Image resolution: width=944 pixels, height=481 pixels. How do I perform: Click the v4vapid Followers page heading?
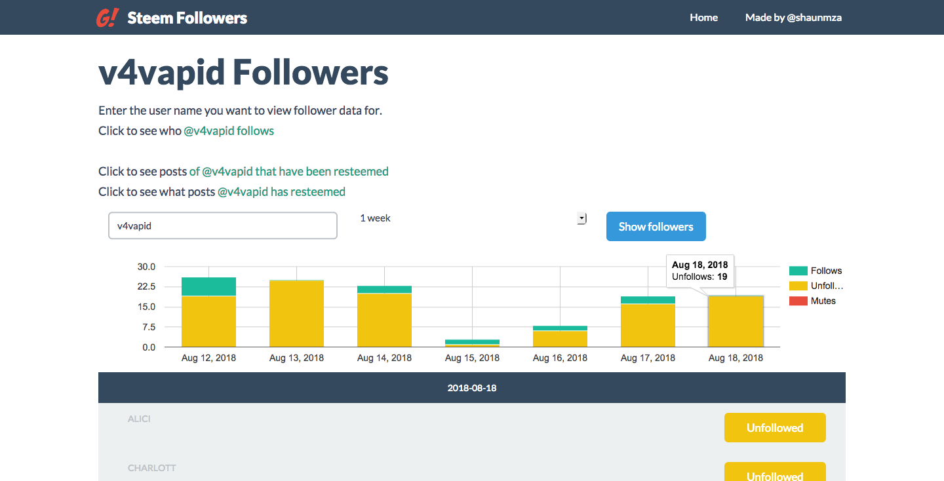pyautogui.click(x=244, y=73)
